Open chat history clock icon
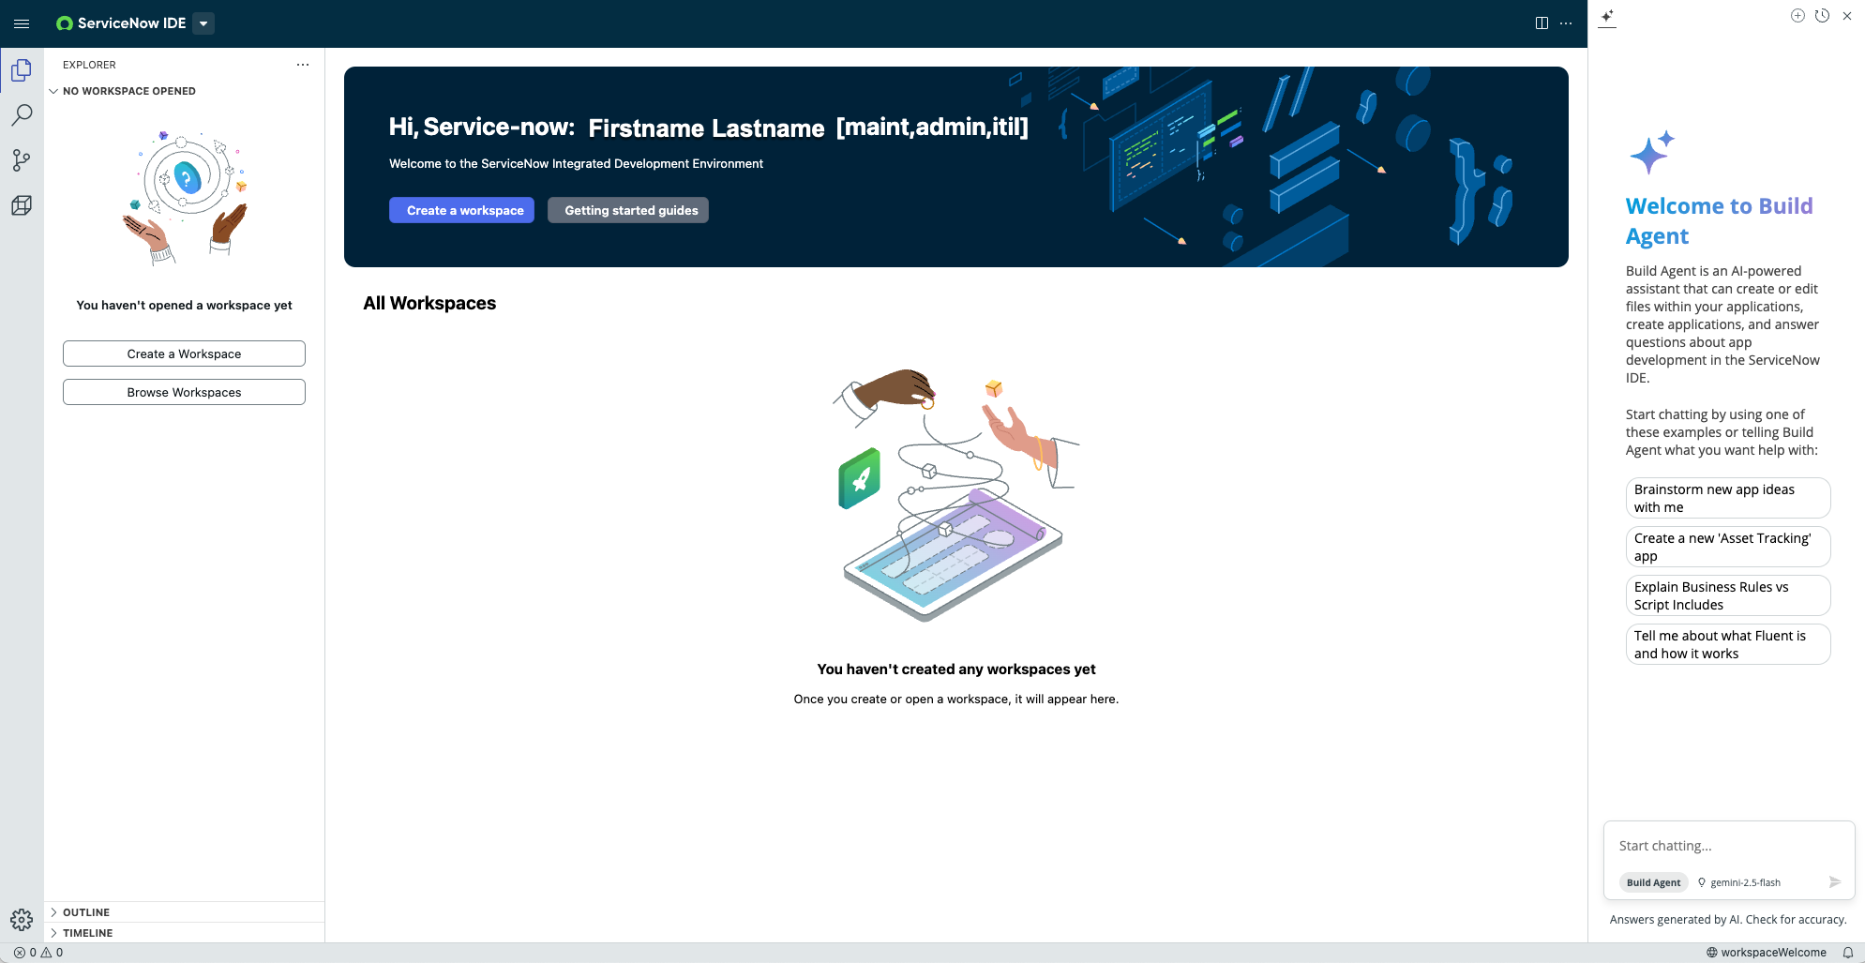This screenshot has width=1865, height=963. coord(1822,16)
